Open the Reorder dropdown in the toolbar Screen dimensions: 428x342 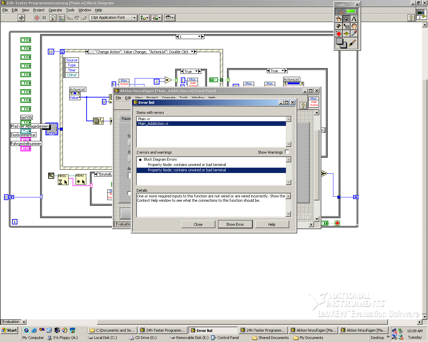pyautogui.click(x=170, y=18)
